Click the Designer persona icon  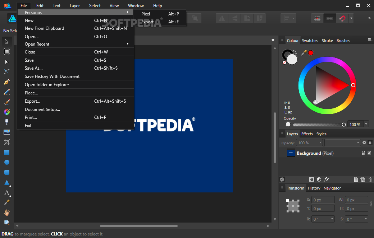coord(12,18)
